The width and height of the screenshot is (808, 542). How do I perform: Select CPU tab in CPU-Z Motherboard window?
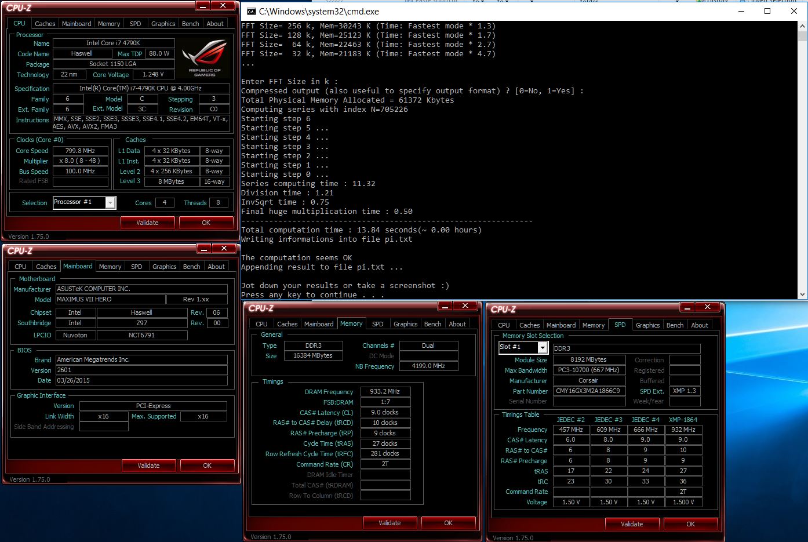tap(20, 267)
